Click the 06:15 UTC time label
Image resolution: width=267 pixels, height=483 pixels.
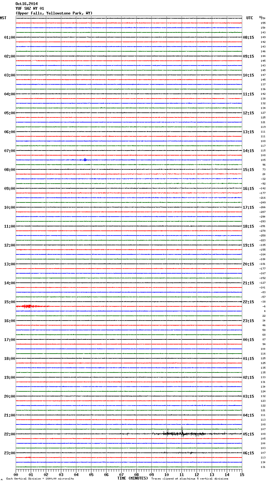point(248,453)
